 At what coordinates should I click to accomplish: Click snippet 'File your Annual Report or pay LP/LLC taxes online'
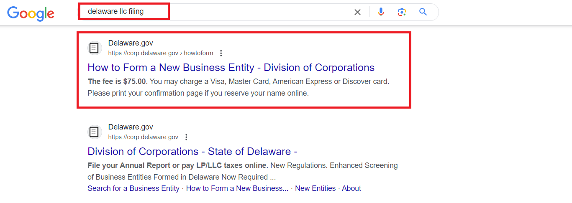[177, 165]
